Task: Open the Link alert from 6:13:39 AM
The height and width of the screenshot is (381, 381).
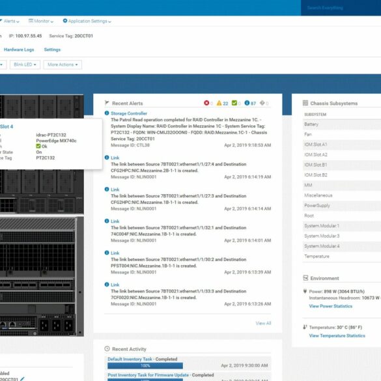Action: 115,253
